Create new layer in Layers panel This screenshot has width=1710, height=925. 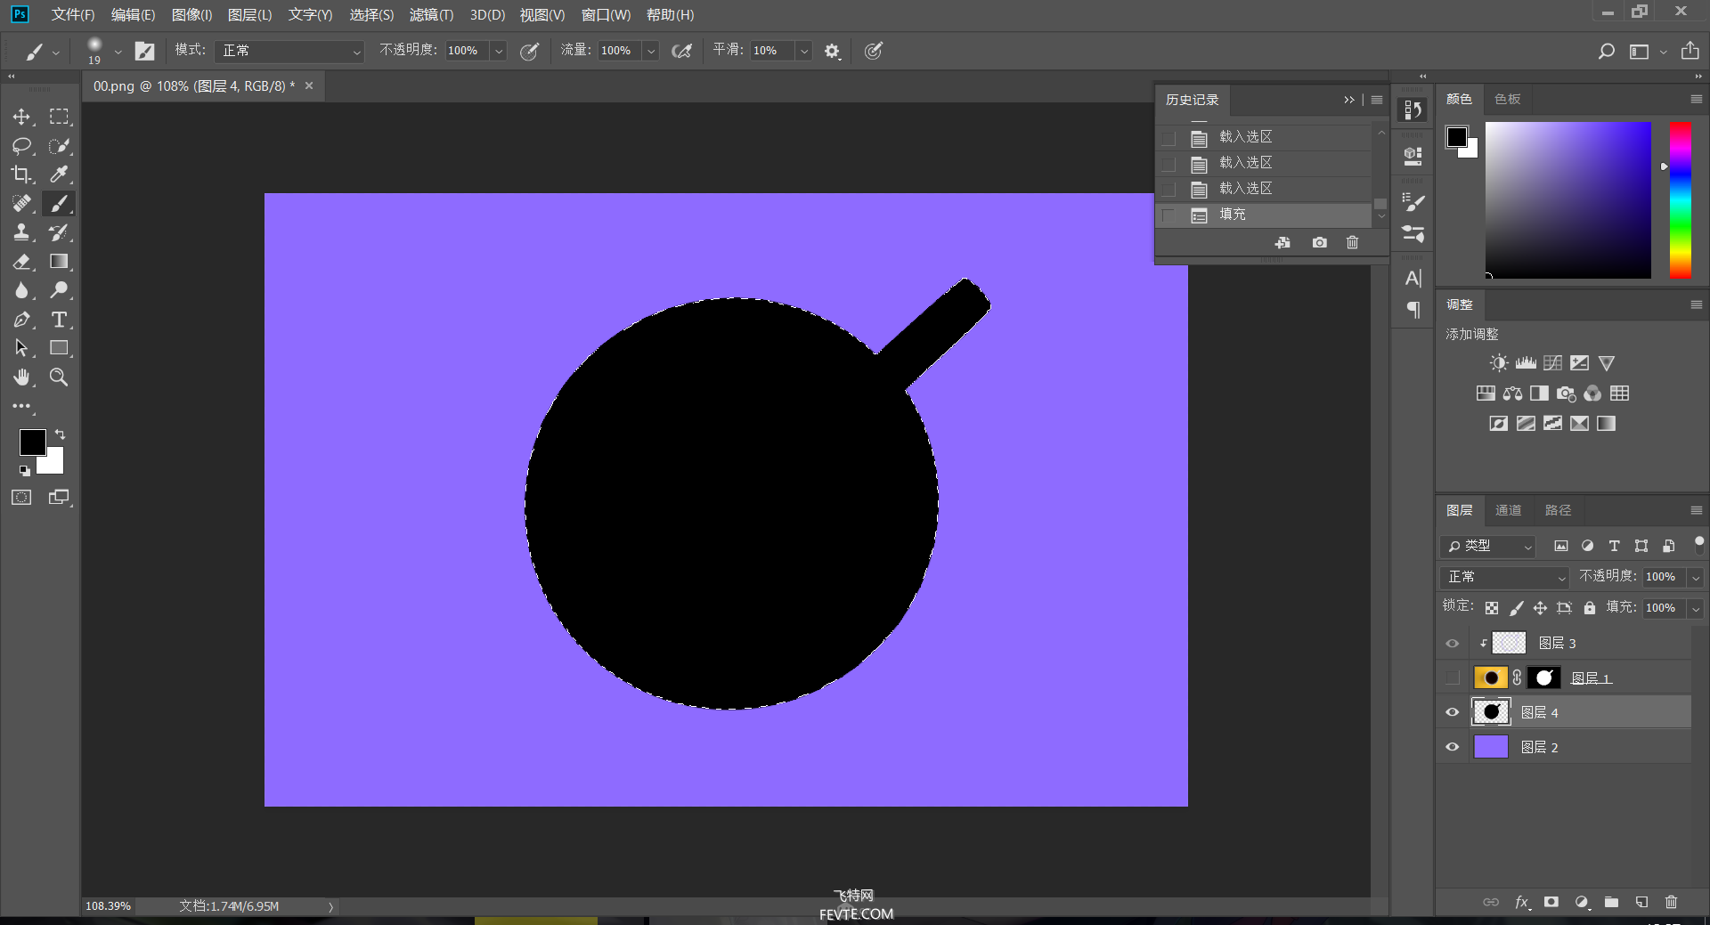click(x=1641, y=902)
